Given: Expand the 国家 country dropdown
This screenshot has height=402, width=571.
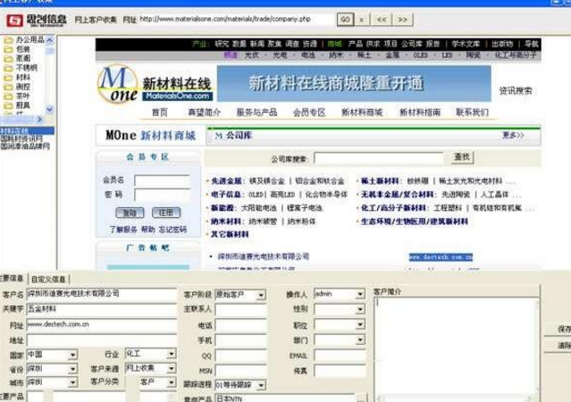Looking at the screenshot, I should 71,355.
